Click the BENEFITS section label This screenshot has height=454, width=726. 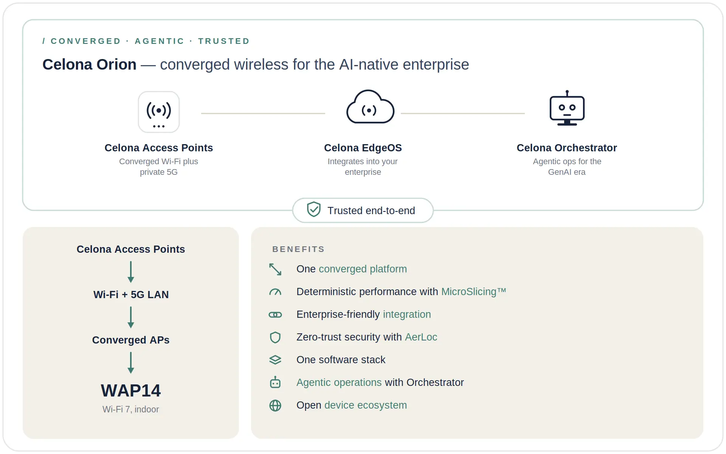tap(299, 249)
